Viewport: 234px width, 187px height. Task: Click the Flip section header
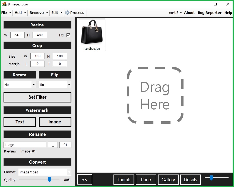(x=55, y=75)
